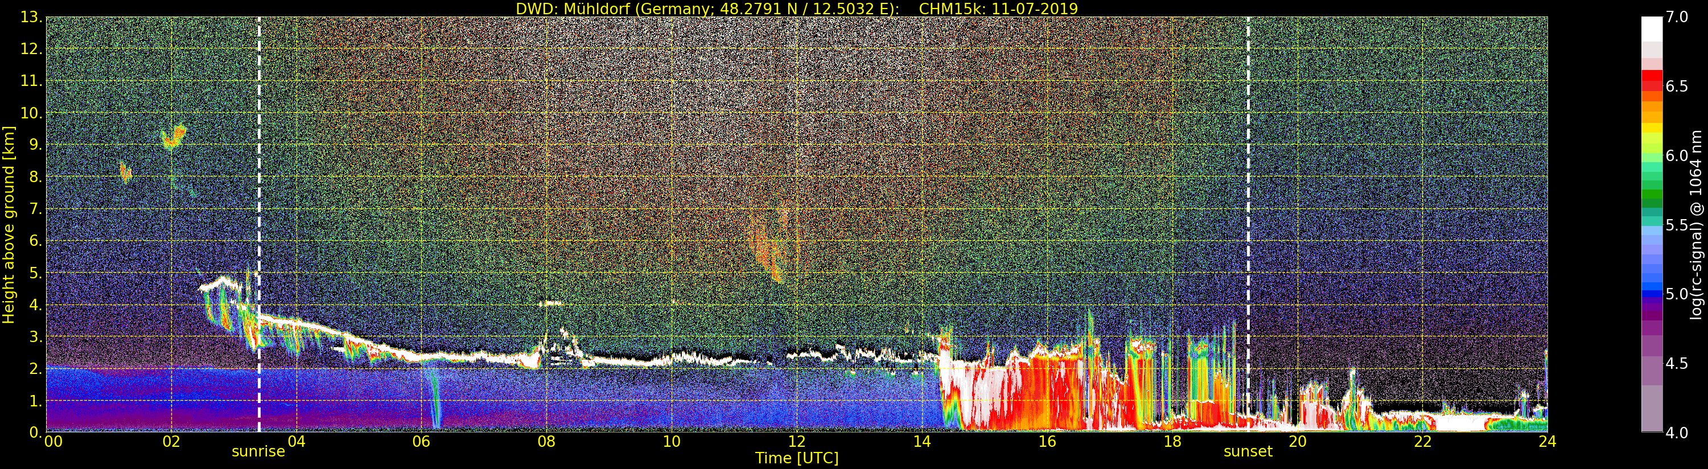Screen dimensions: 1708x469
Task: Click the 'CHM15k: 11-07-2019' label
Action: pyautogui.click(x=998, y=9)
